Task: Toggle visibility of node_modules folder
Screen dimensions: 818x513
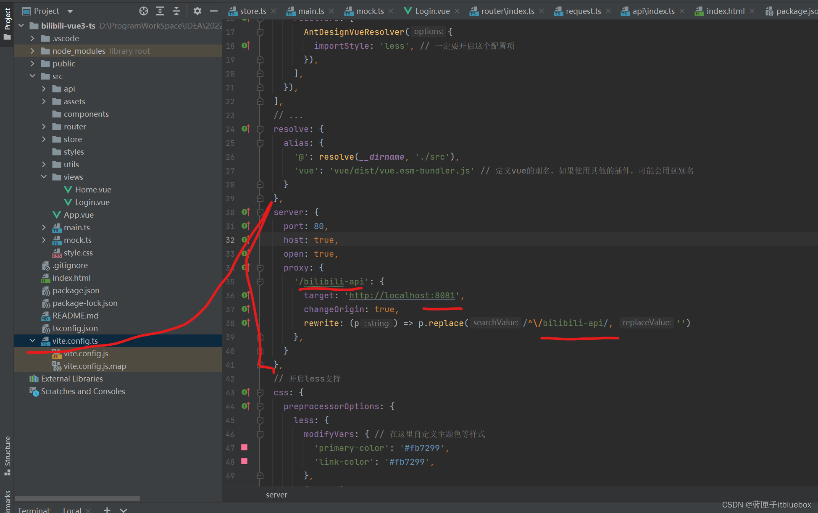Action: 32,50
